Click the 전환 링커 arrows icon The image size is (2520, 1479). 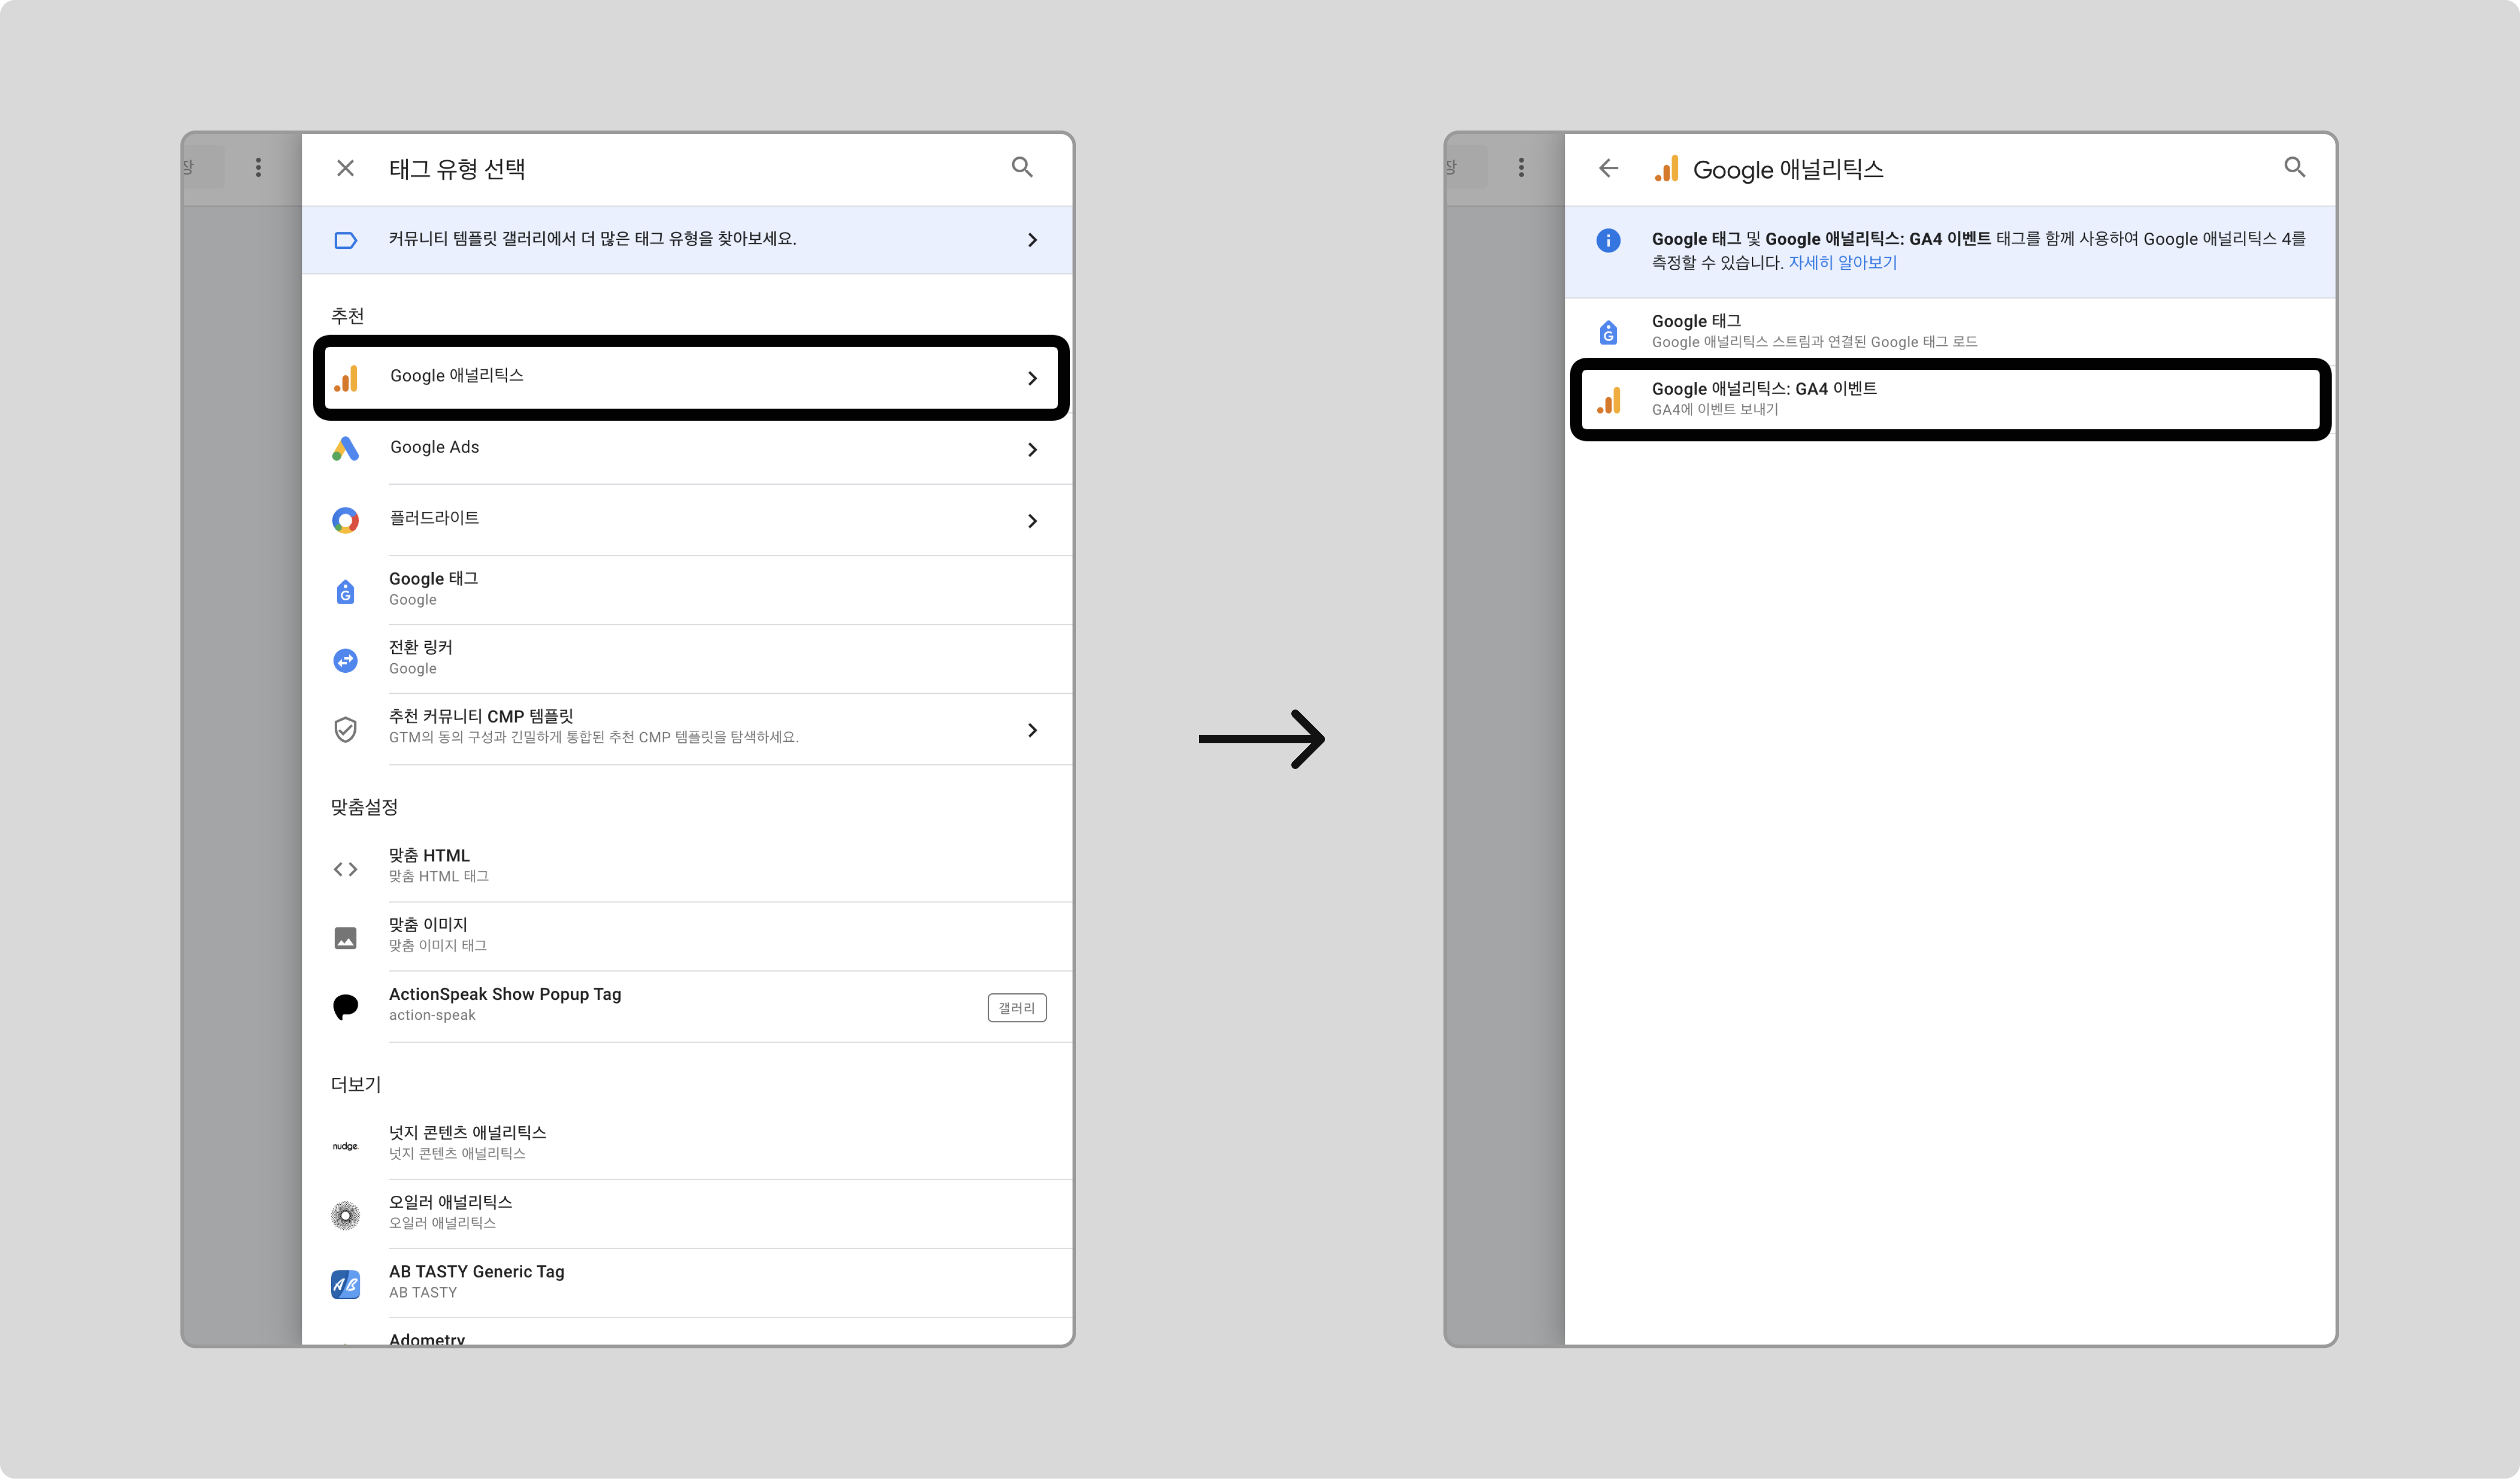coord(345,660)
